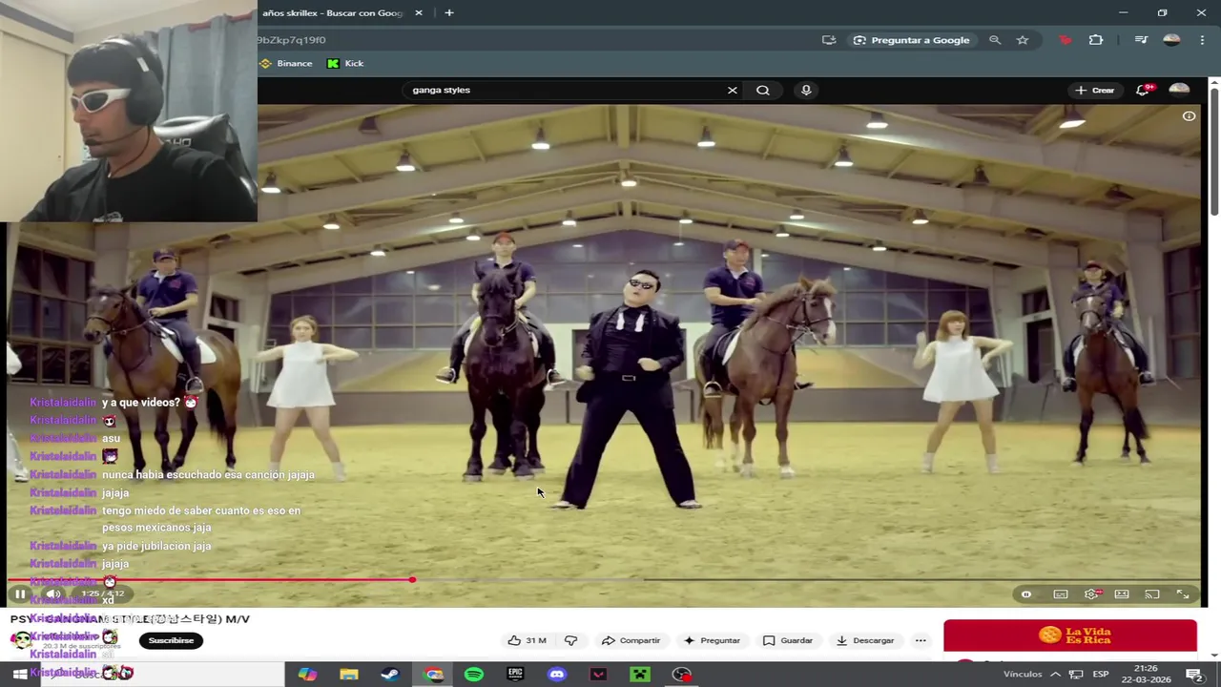The image size is (1221, 687).
Task: Open Spotify from the taskbar
Action: click(474, 675)
